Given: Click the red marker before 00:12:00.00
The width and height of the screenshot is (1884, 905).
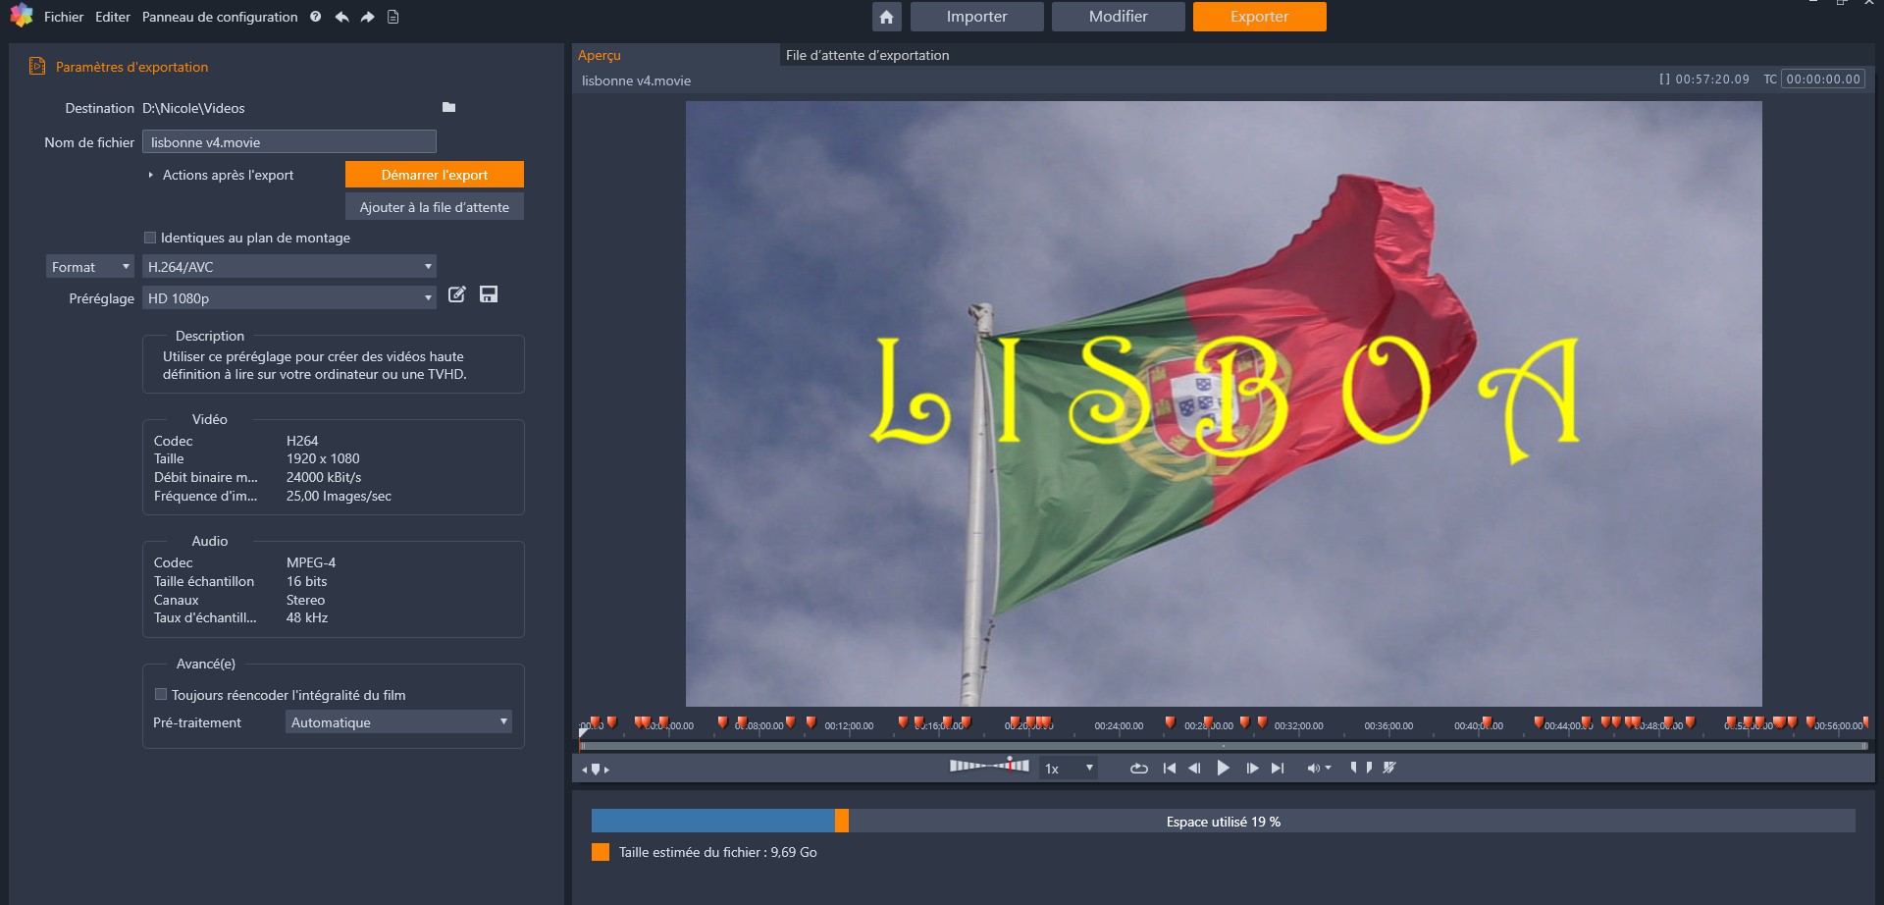Looking at the screenshot, I should click(x=811, y=722).
